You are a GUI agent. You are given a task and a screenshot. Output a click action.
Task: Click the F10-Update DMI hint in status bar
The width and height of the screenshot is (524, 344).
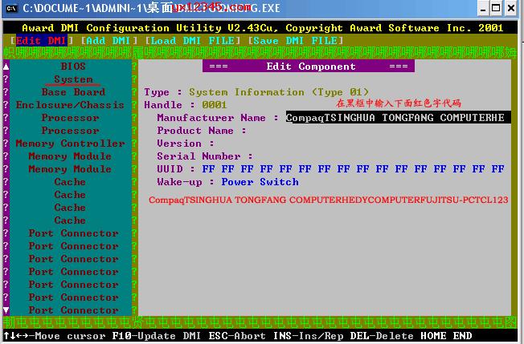click(x=157, y=336)
